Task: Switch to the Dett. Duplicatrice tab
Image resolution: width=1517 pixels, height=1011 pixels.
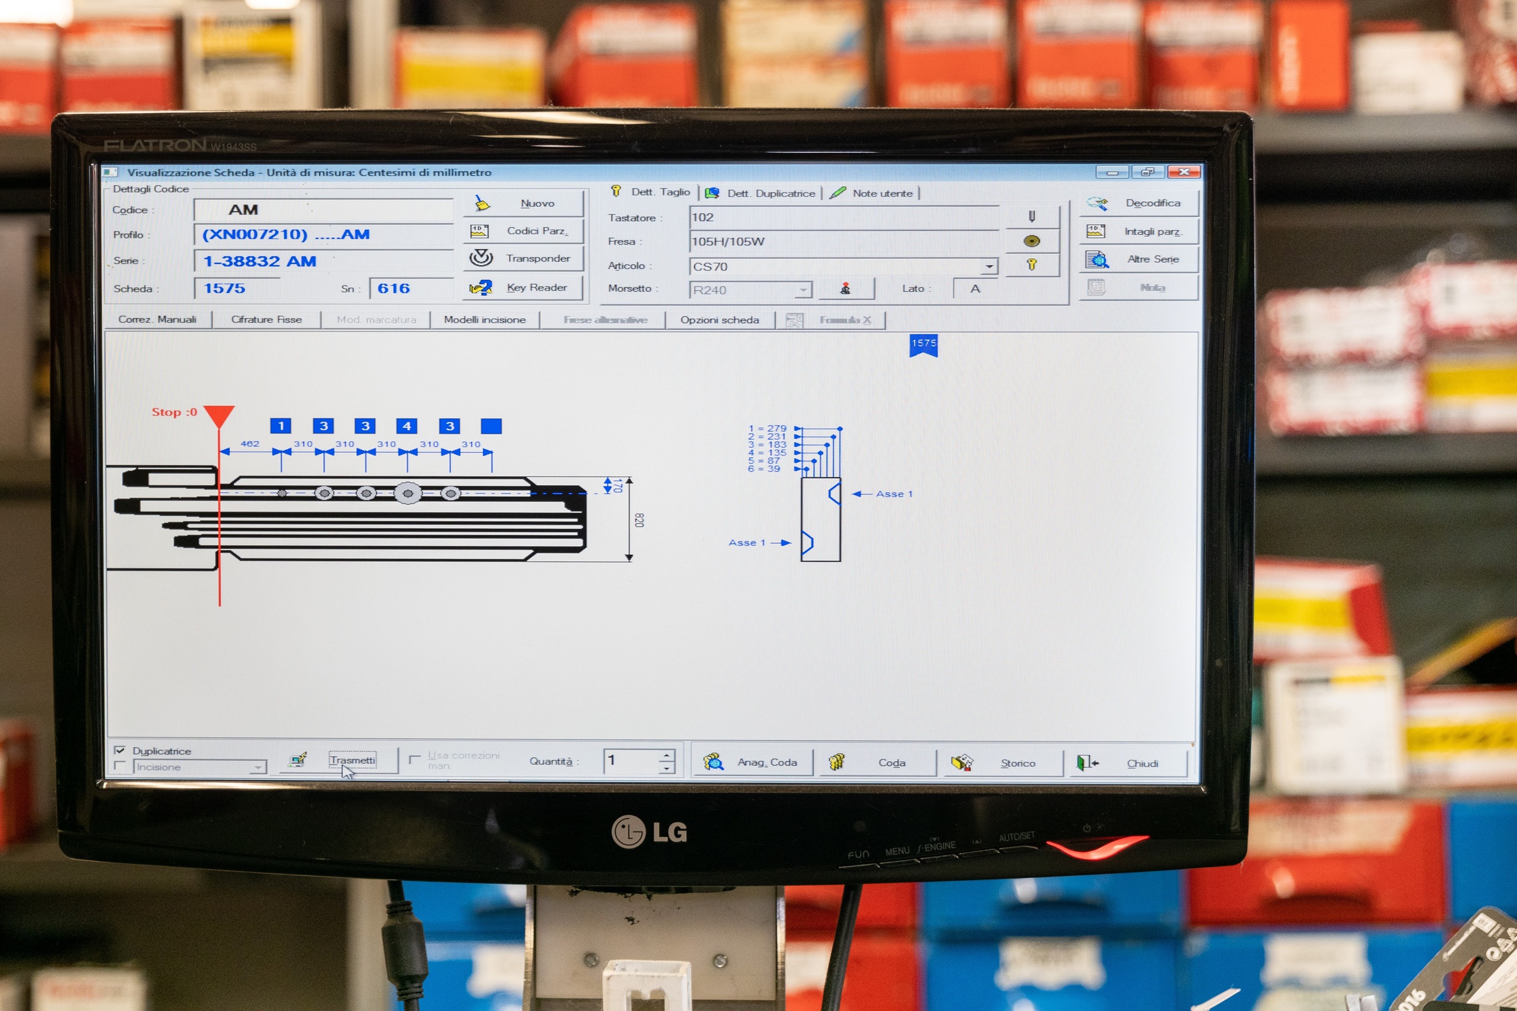Action: pyautogui.click(x=761, y=193)
